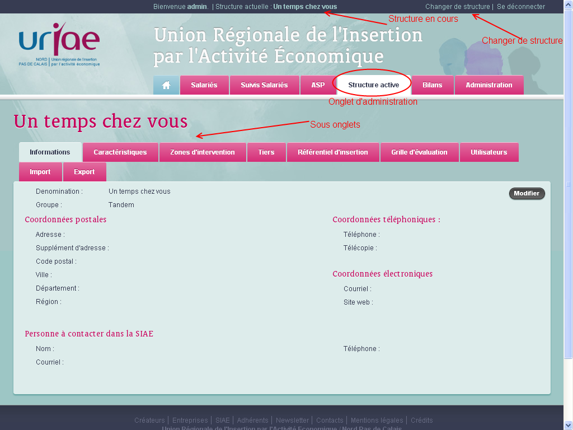
Task: Select the Structure active tab
Action: (373, 85)
